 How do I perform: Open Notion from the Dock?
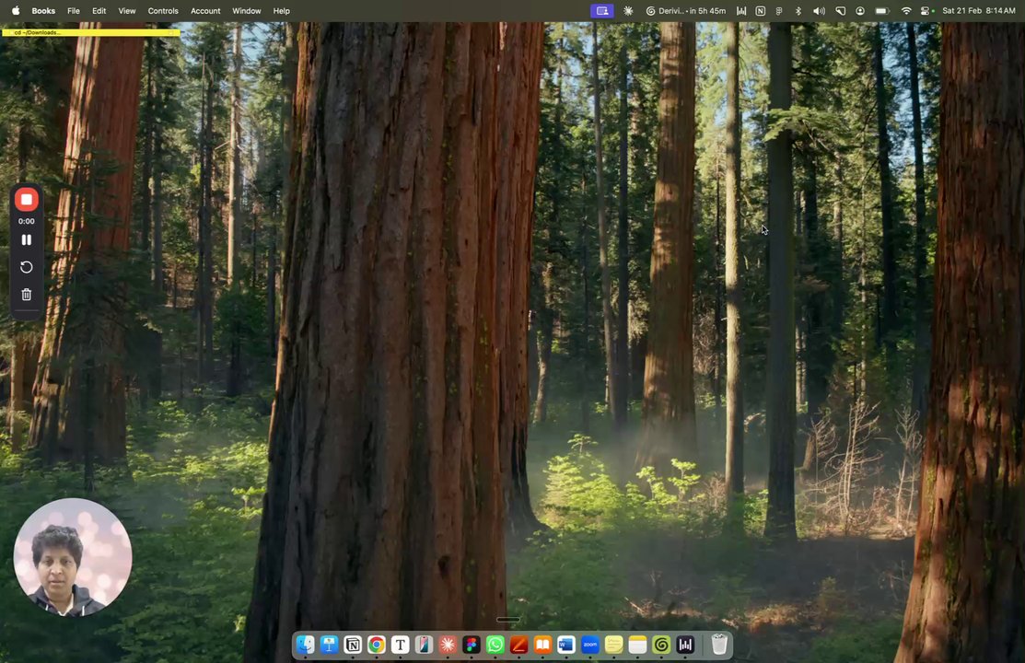point(353,645)
